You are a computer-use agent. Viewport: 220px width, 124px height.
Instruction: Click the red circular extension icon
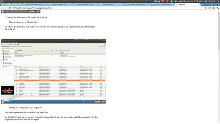[x=213, y=8]
